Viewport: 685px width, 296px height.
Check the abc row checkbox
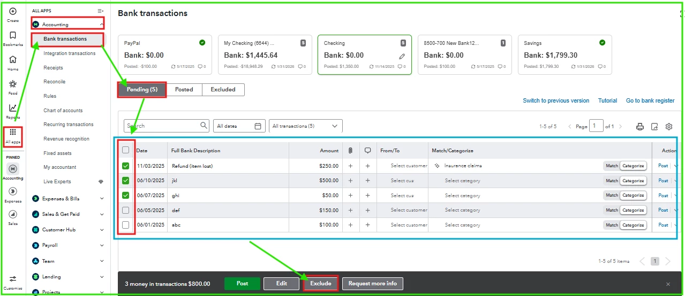[x=125, y=225]
